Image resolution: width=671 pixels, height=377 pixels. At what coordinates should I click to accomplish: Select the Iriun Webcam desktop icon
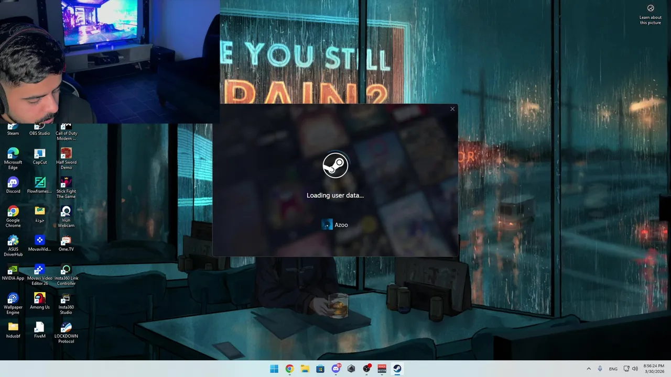tap(66, 216)
